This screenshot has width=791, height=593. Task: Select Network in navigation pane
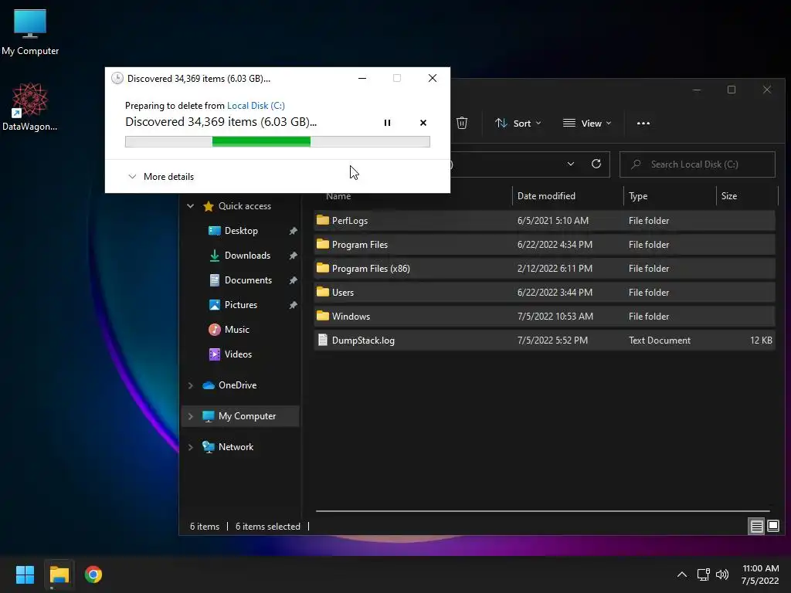tap(236, 447)
